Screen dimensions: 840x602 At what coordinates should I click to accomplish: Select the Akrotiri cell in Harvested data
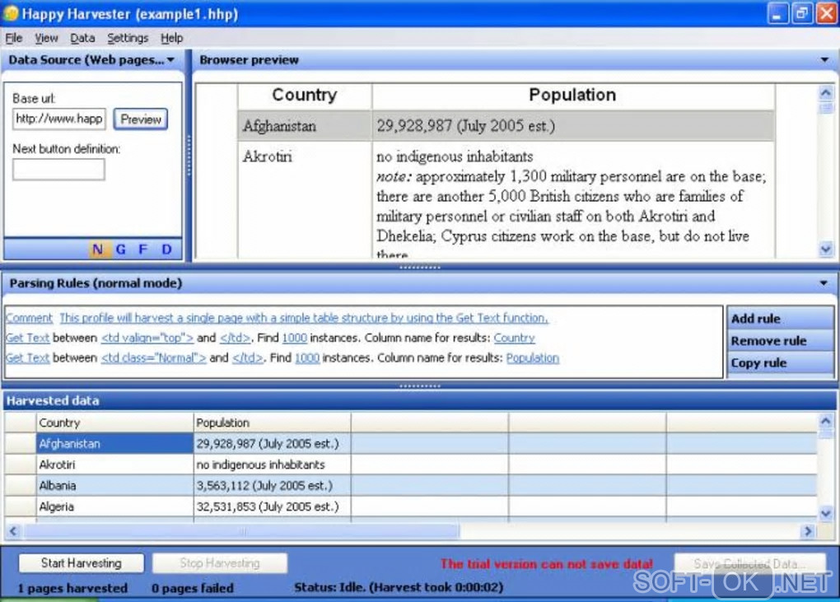pos(114,464)
